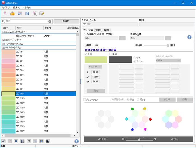The height and width of the screenshot is (148, 196).
Task: Click the gradient triangle icon below color list
Action: (48, 141)
